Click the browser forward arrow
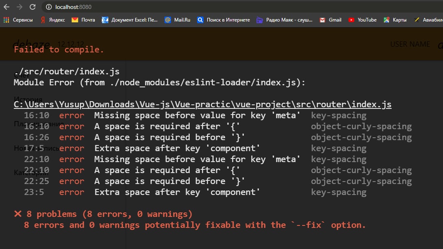This screenshot has width=443, height=249. tap(20, 7)
